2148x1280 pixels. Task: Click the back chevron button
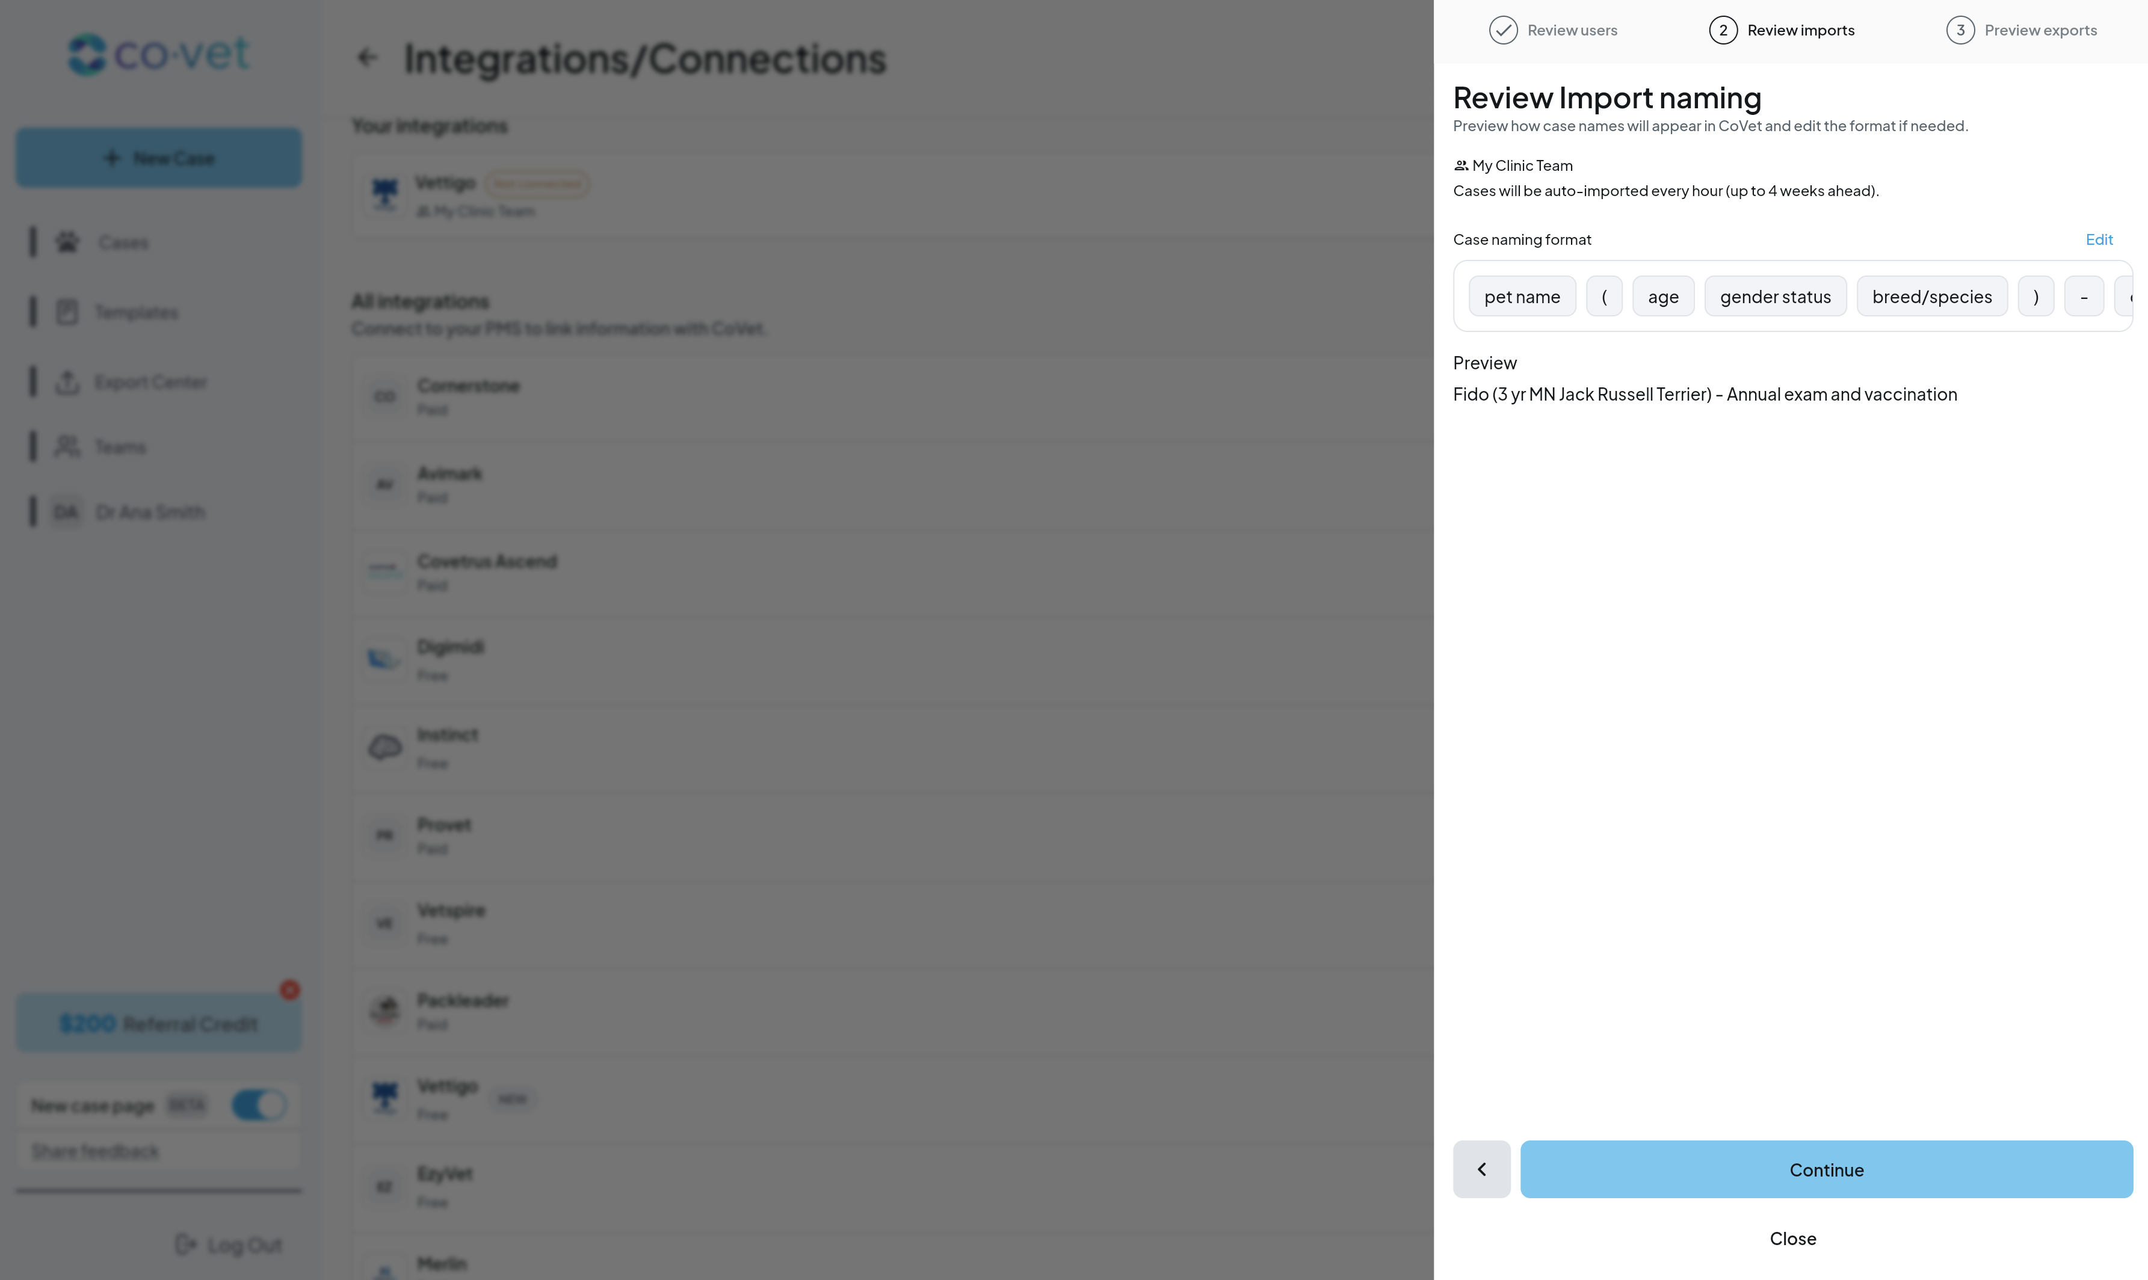click(x=1481, y=1169)
